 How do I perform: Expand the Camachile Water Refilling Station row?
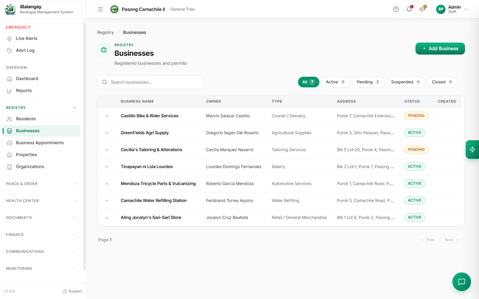coord(107,201)
